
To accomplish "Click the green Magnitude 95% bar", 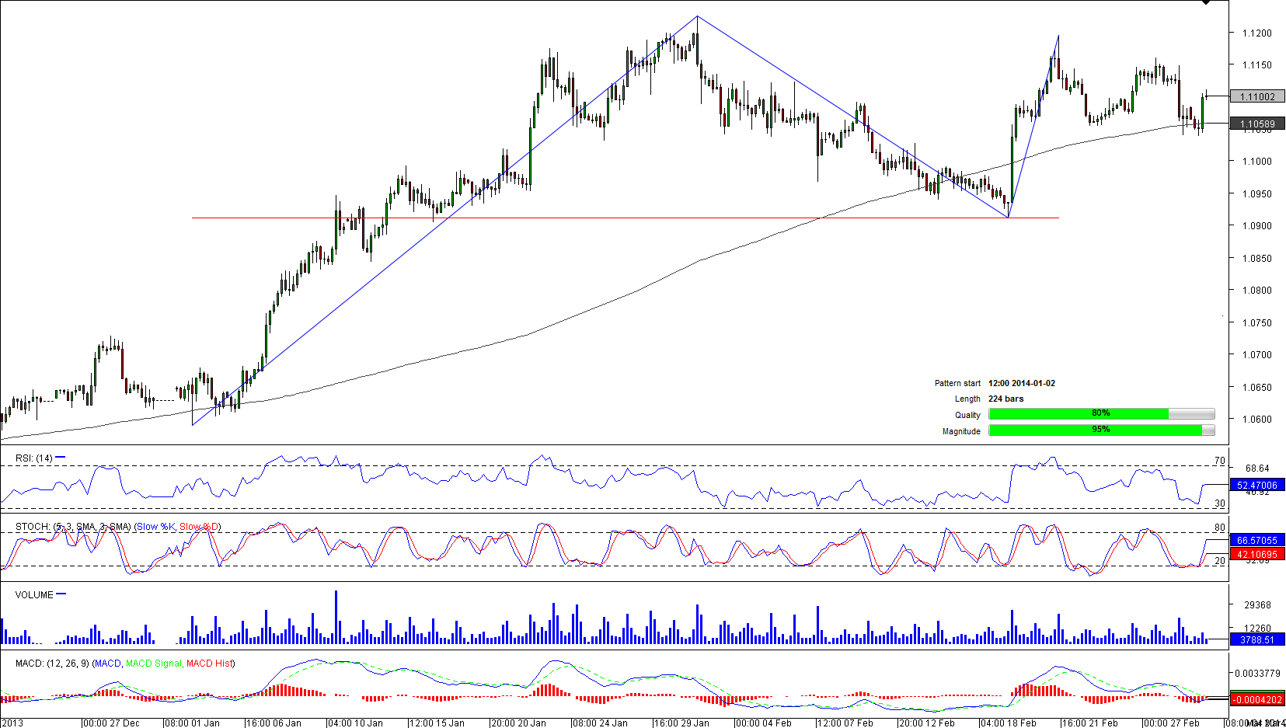I will coord(1095,430).
